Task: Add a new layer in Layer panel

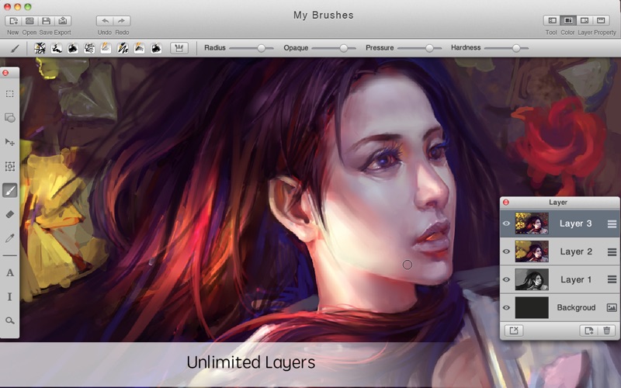Action: [x=589, y=331]
